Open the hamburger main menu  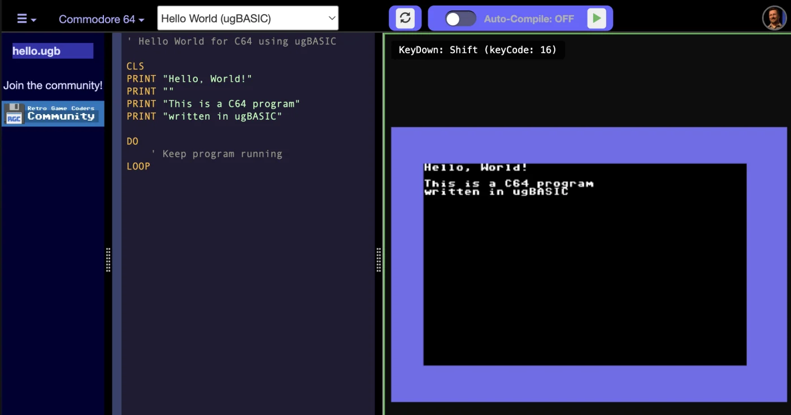click(27, 19)
